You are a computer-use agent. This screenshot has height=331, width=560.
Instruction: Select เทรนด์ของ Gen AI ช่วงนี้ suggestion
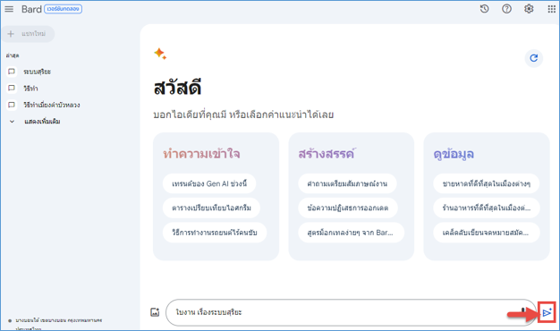[209, 183]
